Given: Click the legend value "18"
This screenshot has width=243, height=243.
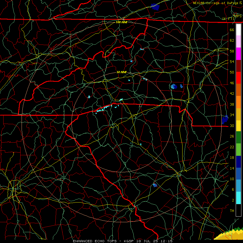Looking at the screenshot, I should pos(232,158).
